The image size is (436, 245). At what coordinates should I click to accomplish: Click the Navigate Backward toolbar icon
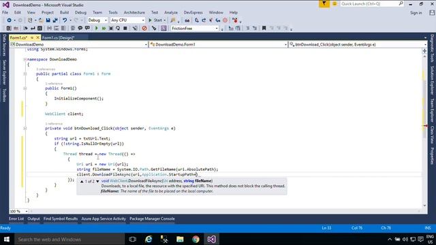pos(9,20)
